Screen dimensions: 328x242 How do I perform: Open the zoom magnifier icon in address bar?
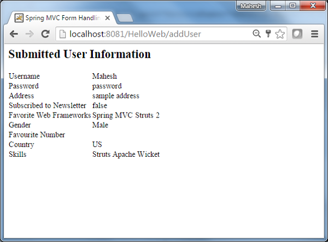(x=256, y=34)
